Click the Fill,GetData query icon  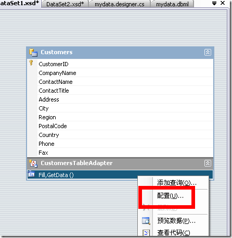(31, 174)
